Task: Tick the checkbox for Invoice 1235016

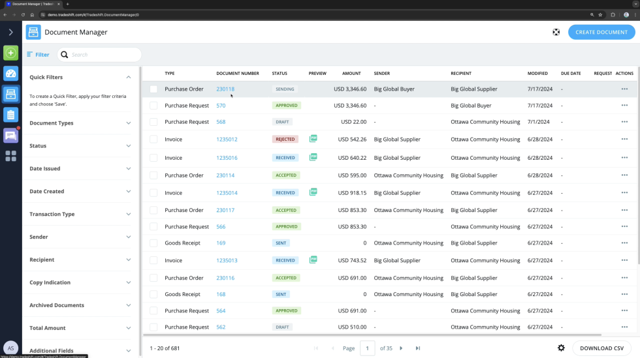Action: coord(153,158)
